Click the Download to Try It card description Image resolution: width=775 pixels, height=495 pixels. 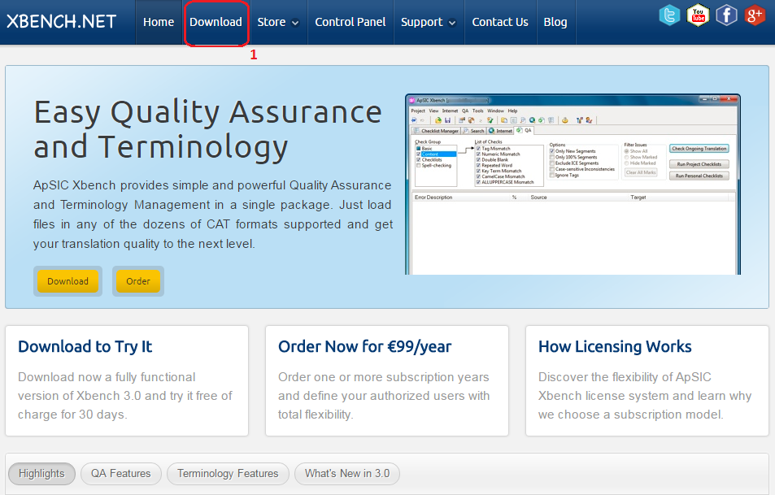[x=125, y=396]
